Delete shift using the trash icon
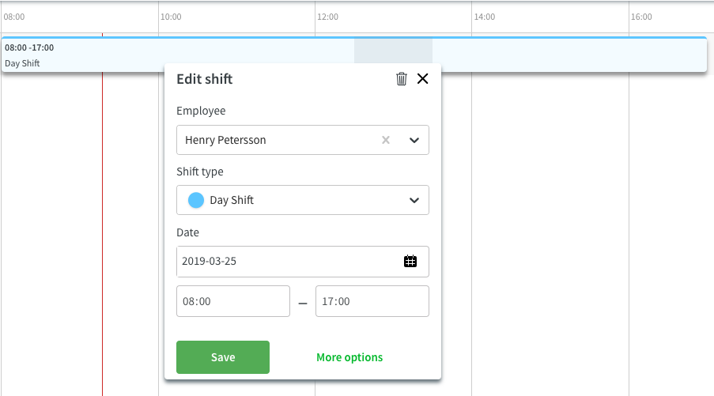The height and width of the screenshot is (396, 714). pyautogui.click(x=401, y=79)
